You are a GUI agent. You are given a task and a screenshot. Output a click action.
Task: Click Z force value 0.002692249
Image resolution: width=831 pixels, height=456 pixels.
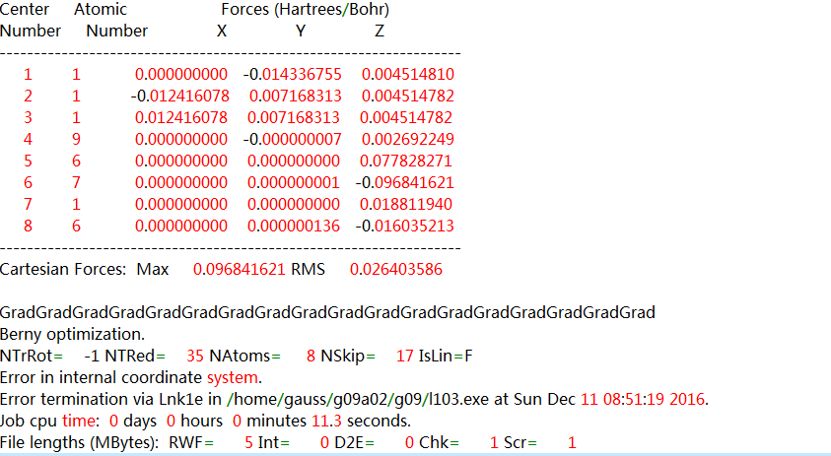(407, 139)
